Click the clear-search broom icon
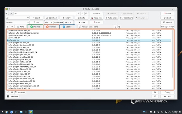Viewport: 182px width, 114px height. tap(79, 13)
